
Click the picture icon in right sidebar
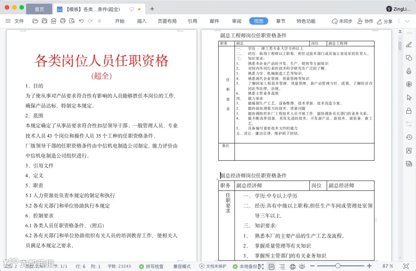[x=409, y=163]
